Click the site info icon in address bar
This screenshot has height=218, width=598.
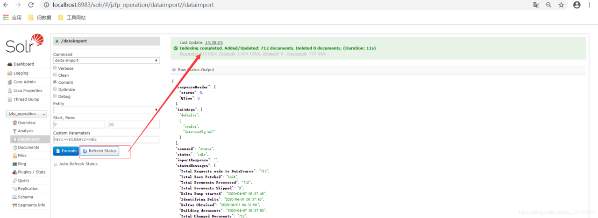tap(47, 5)
